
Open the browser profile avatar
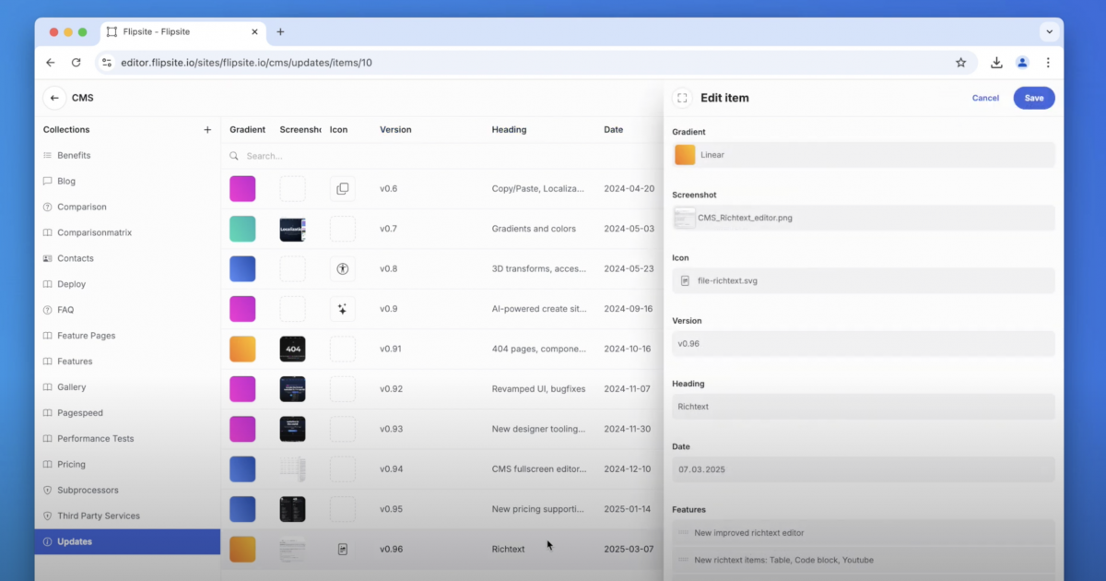1022,63
